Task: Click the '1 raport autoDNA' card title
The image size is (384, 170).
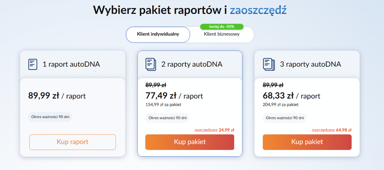Action: (x=71, y=64)
